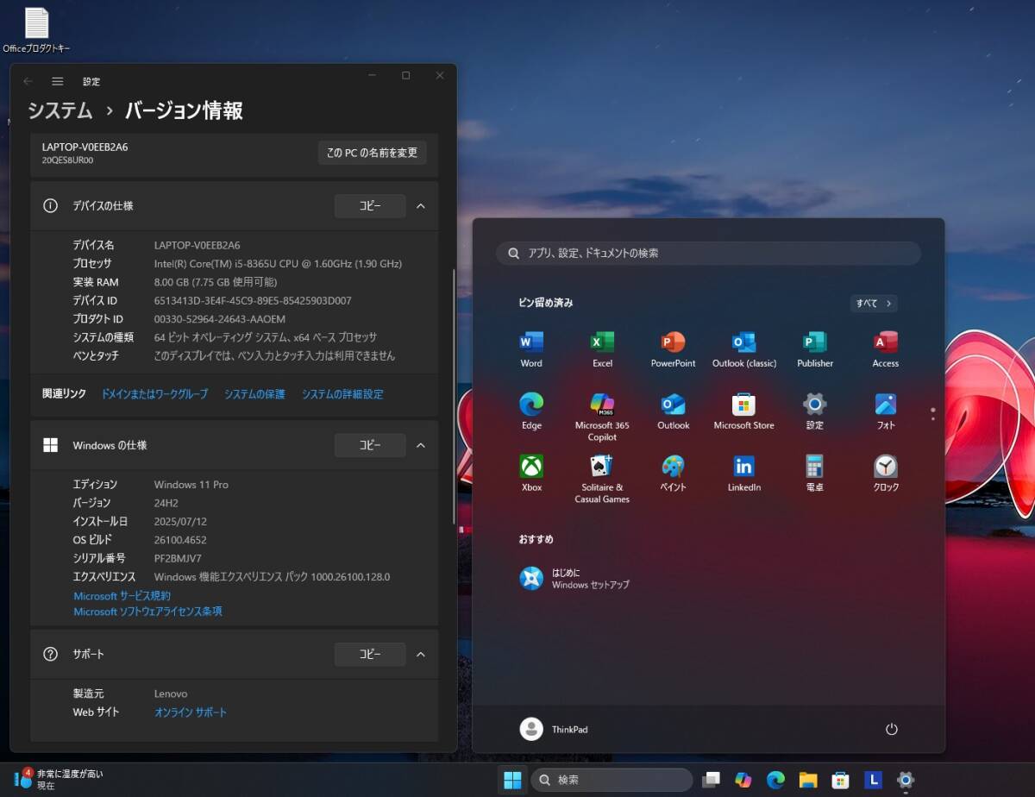
Task: Open Microsoft Store from the taskbar
Action: pos(840,780)
